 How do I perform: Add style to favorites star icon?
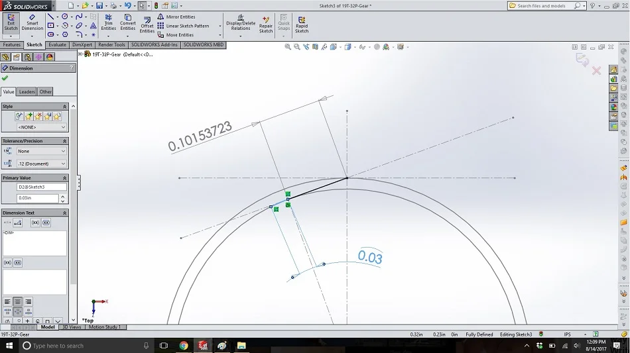pos(29,117)
